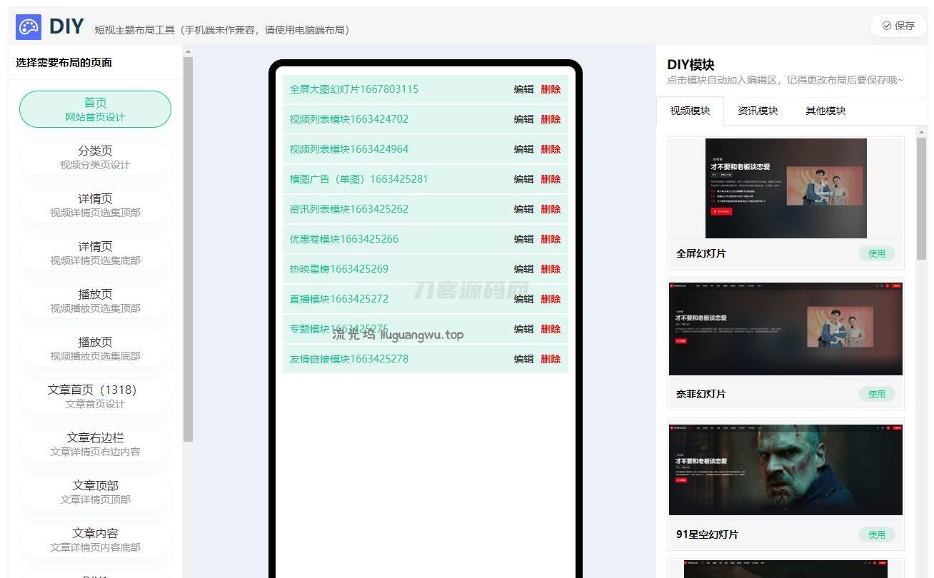Edit the 横图广告（单图）module
Viewport: 934px width, 578px height.
pyautogui.click(x=523, y=179)
